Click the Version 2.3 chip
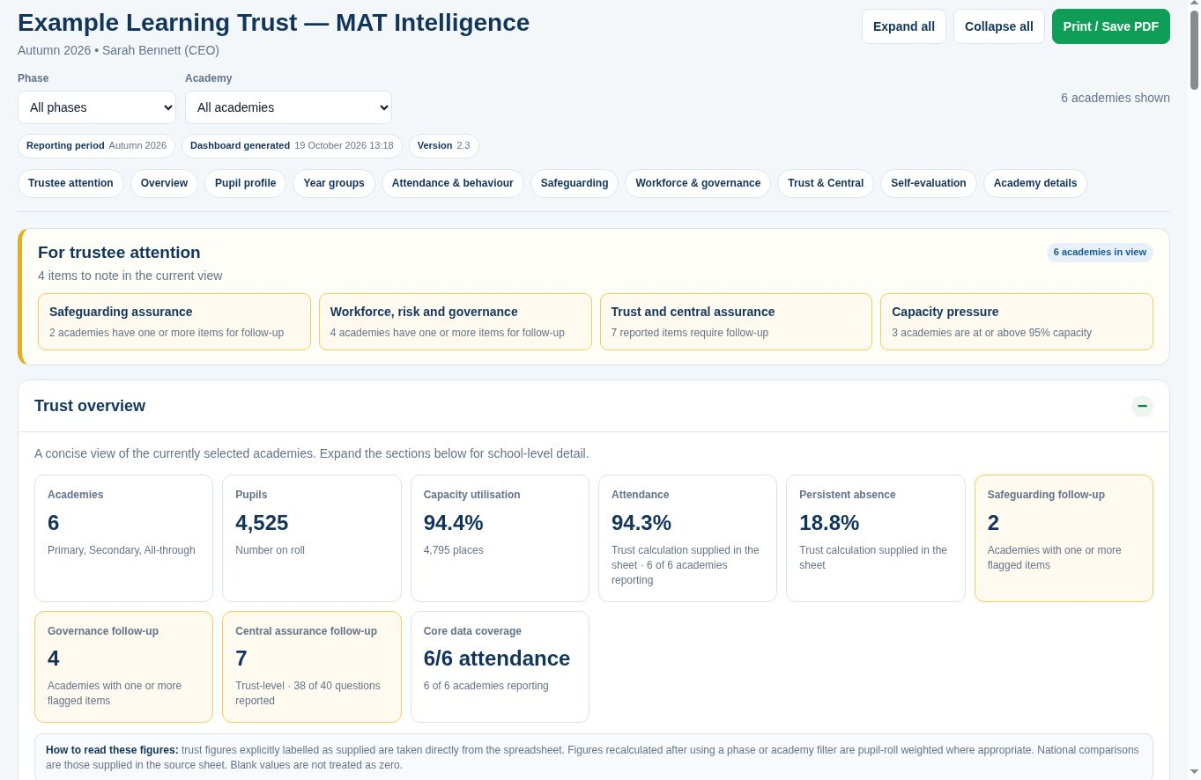Viewport: 1201px width, 780px height. pyautogui.click(x=444, y=145)
